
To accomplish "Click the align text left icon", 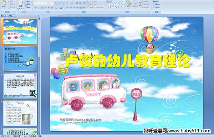I will point(67,8).
